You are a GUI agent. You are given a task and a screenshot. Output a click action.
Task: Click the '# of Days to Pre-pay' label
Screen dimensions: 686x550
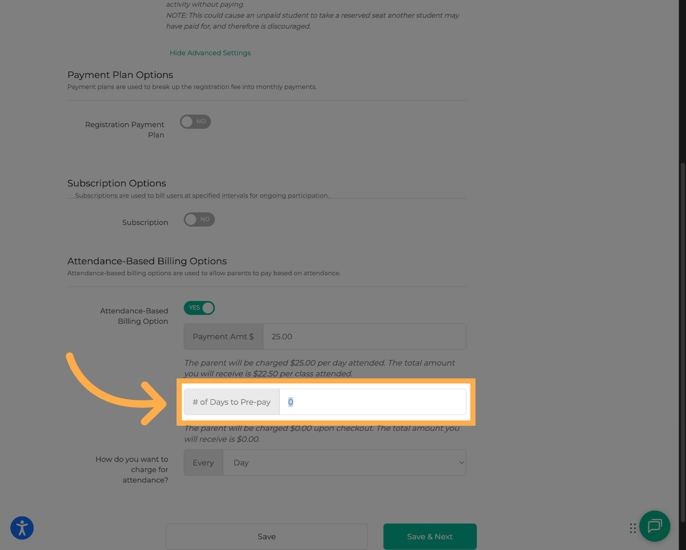coord(232,402)
